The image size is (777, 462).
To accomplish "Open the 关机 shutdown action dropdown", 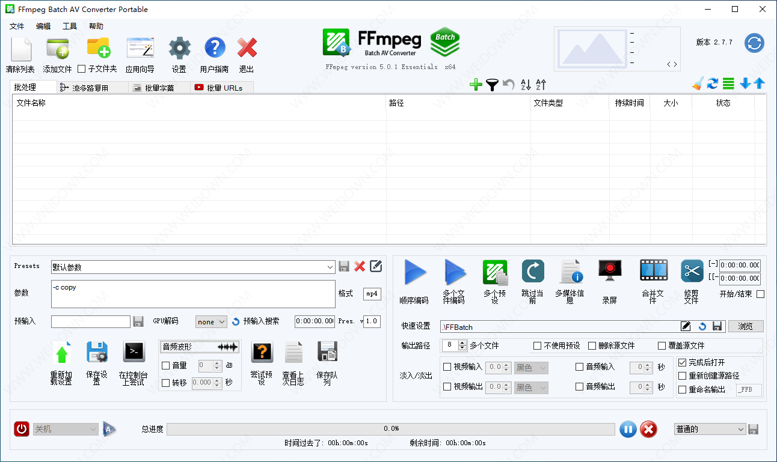I will [x=66, y=429].
